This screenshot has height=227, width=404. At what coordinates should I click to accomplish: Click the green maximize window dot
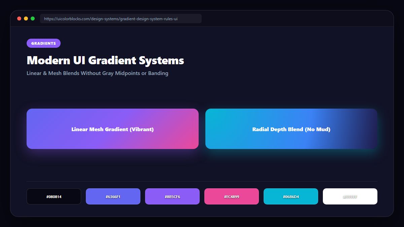[33, 18]
